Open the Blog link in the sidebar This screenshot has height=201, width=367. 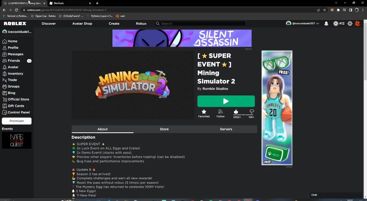[9, 93]
